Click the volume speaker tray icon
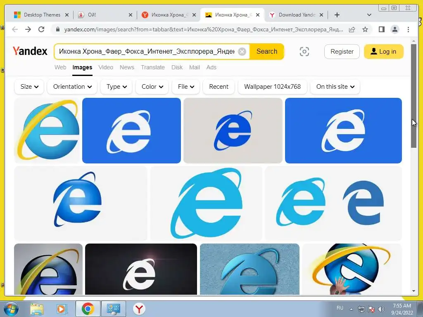 [x=381, y=309]
